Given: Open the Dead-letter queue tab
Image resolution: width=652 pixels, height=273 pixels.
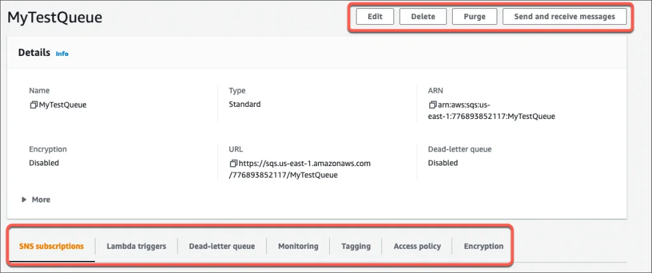Looking at the screenshot, I should [222, 246].
